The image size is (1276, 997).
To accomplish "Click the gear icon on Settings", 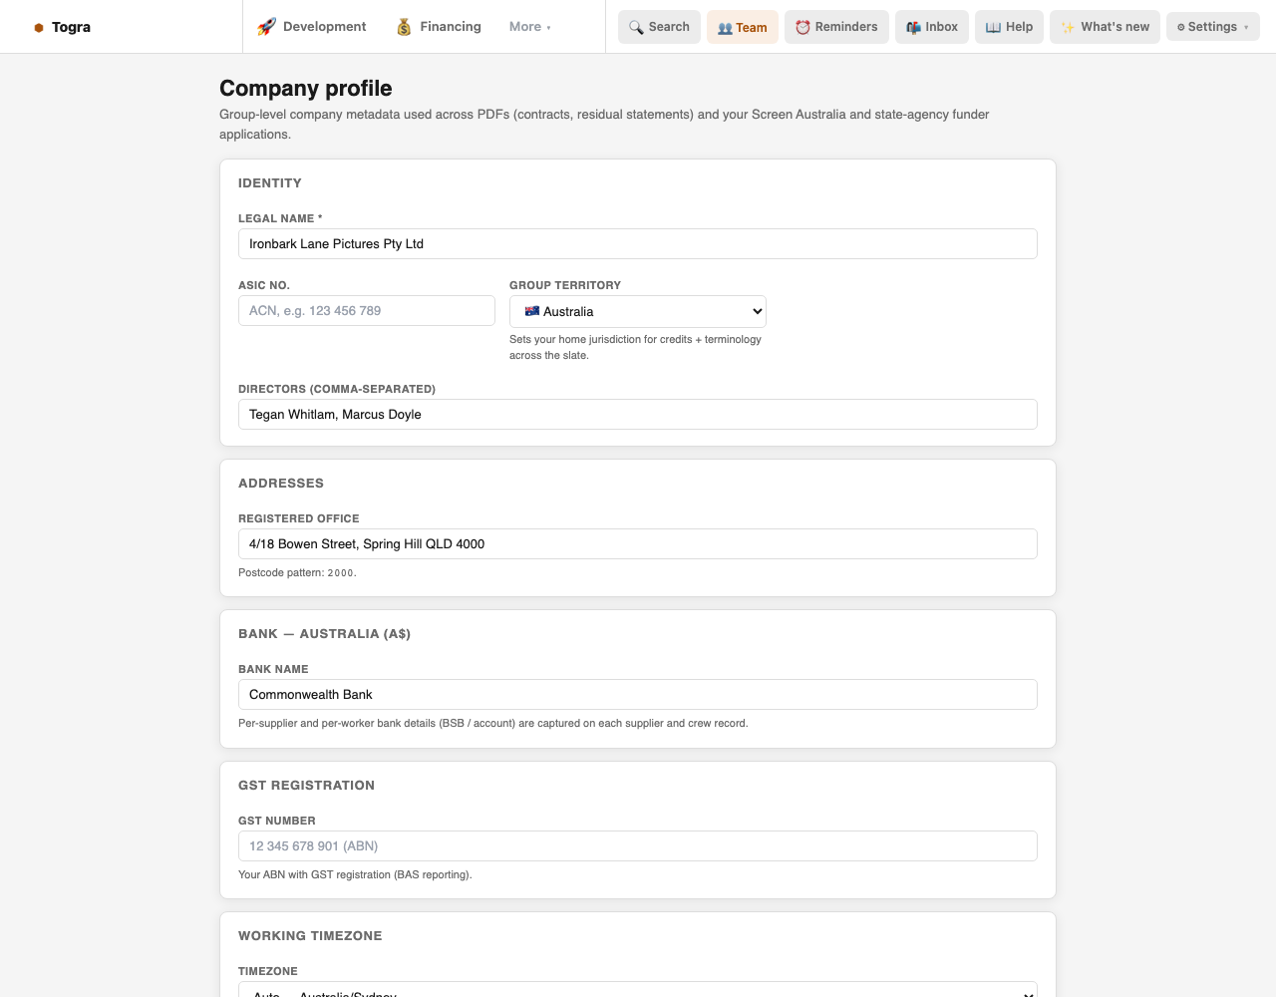I will 1181,27.
